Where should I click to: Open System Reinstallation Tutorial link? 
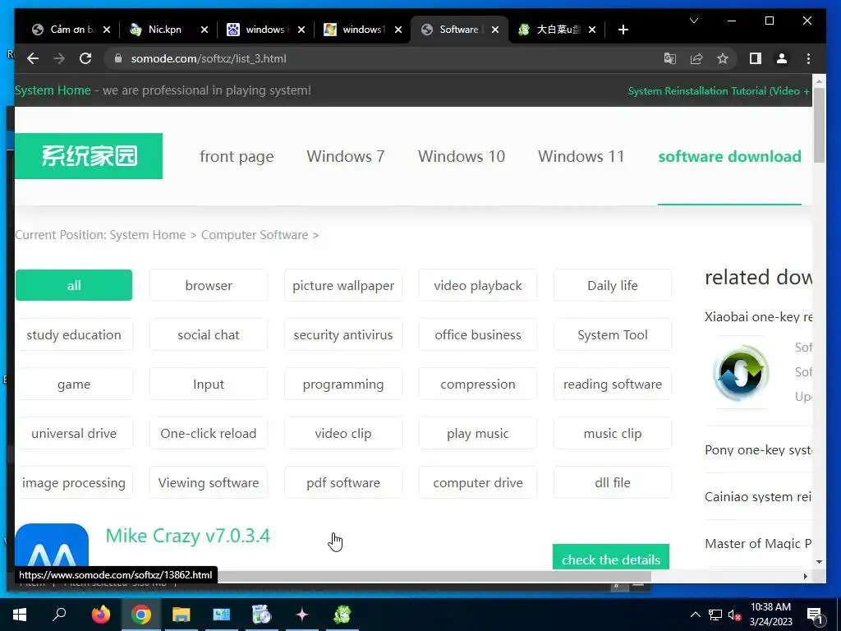719,90
